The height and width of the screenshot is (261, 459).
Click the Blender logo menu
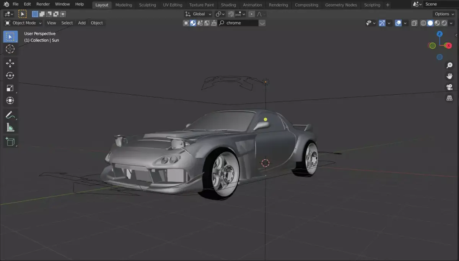(x=6, y=4)
